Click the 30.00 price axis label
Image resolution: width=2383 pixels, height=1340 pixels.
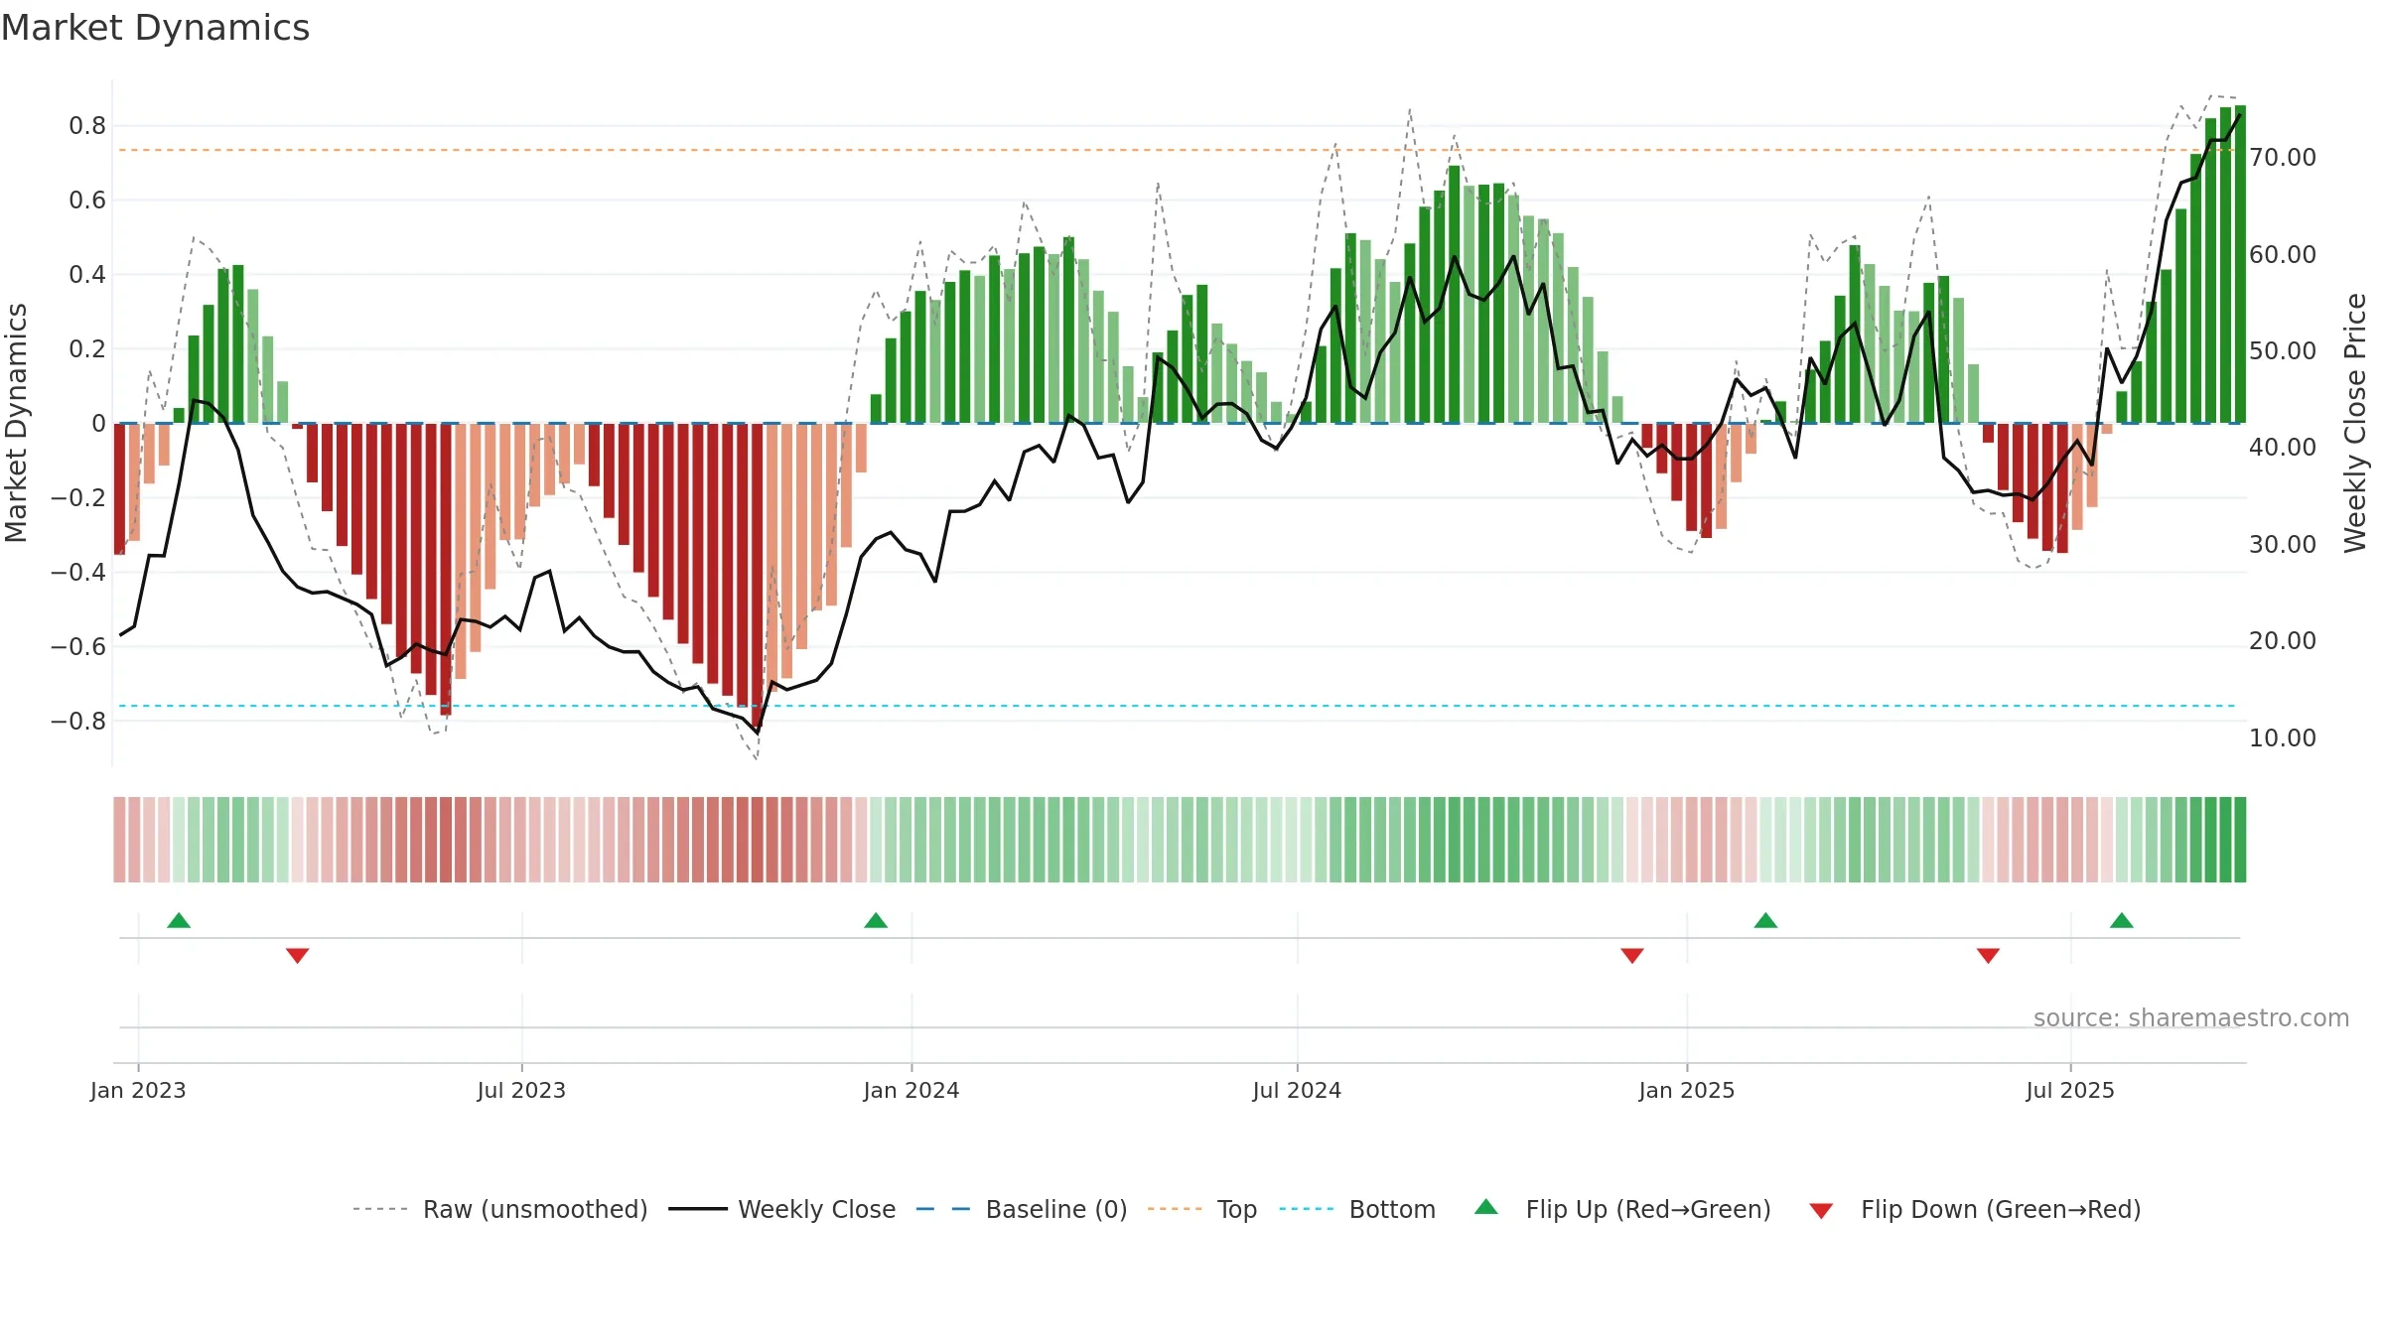(x=2282, y=545)
